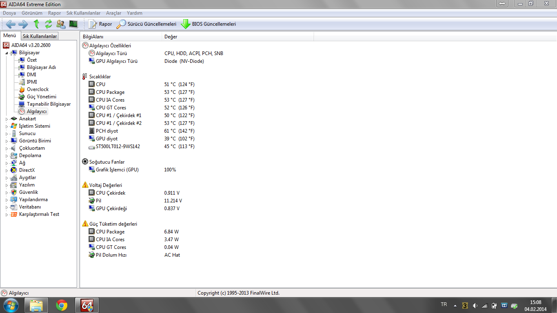The image size is (557, 313).
Task: Expand the İşletim Sistemi node
Action: pos(7,126)
